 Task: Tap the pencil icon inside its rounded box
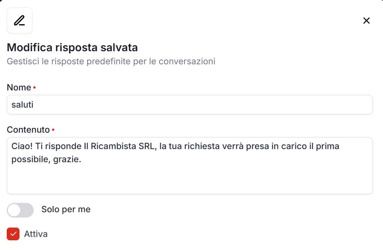pos(19,20)
